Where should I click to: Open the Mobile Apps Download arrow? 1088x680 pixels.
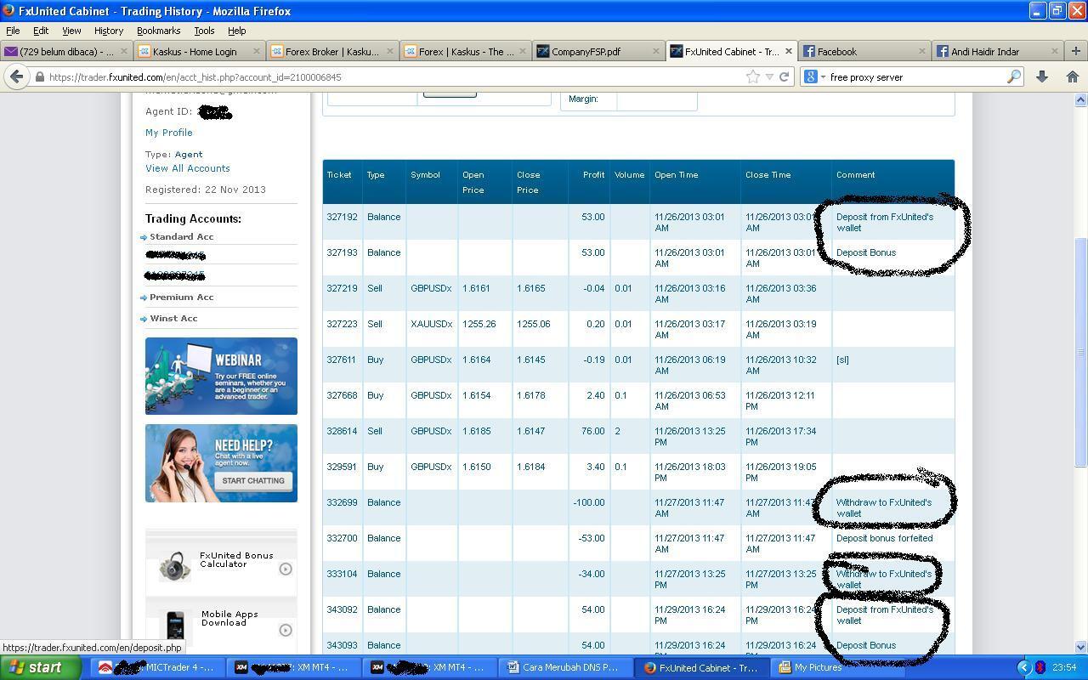286,630
